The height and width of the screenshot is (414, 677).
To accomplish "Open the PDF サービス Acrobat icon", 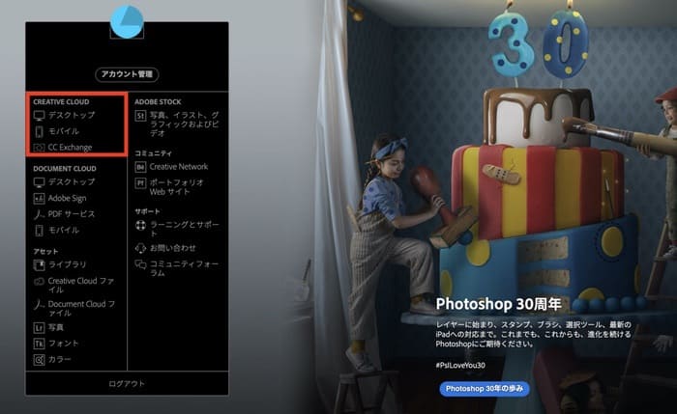I will [x=39, y=214].
